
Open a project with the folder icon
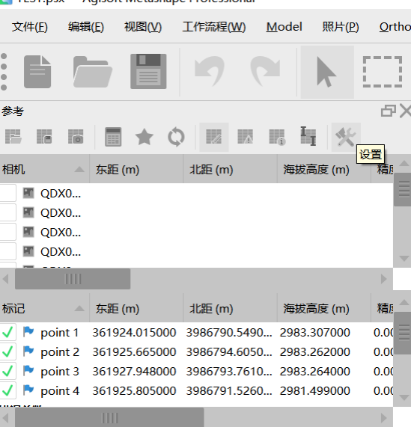click(93, 72)
